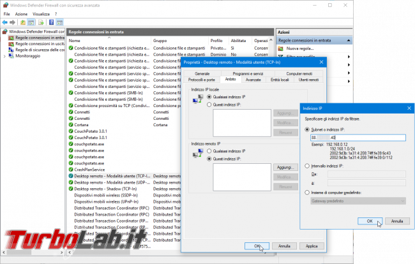The width and height of the screenshot is (415, 264).
Task: Open the File menu
Action: (x=6, y=14)
